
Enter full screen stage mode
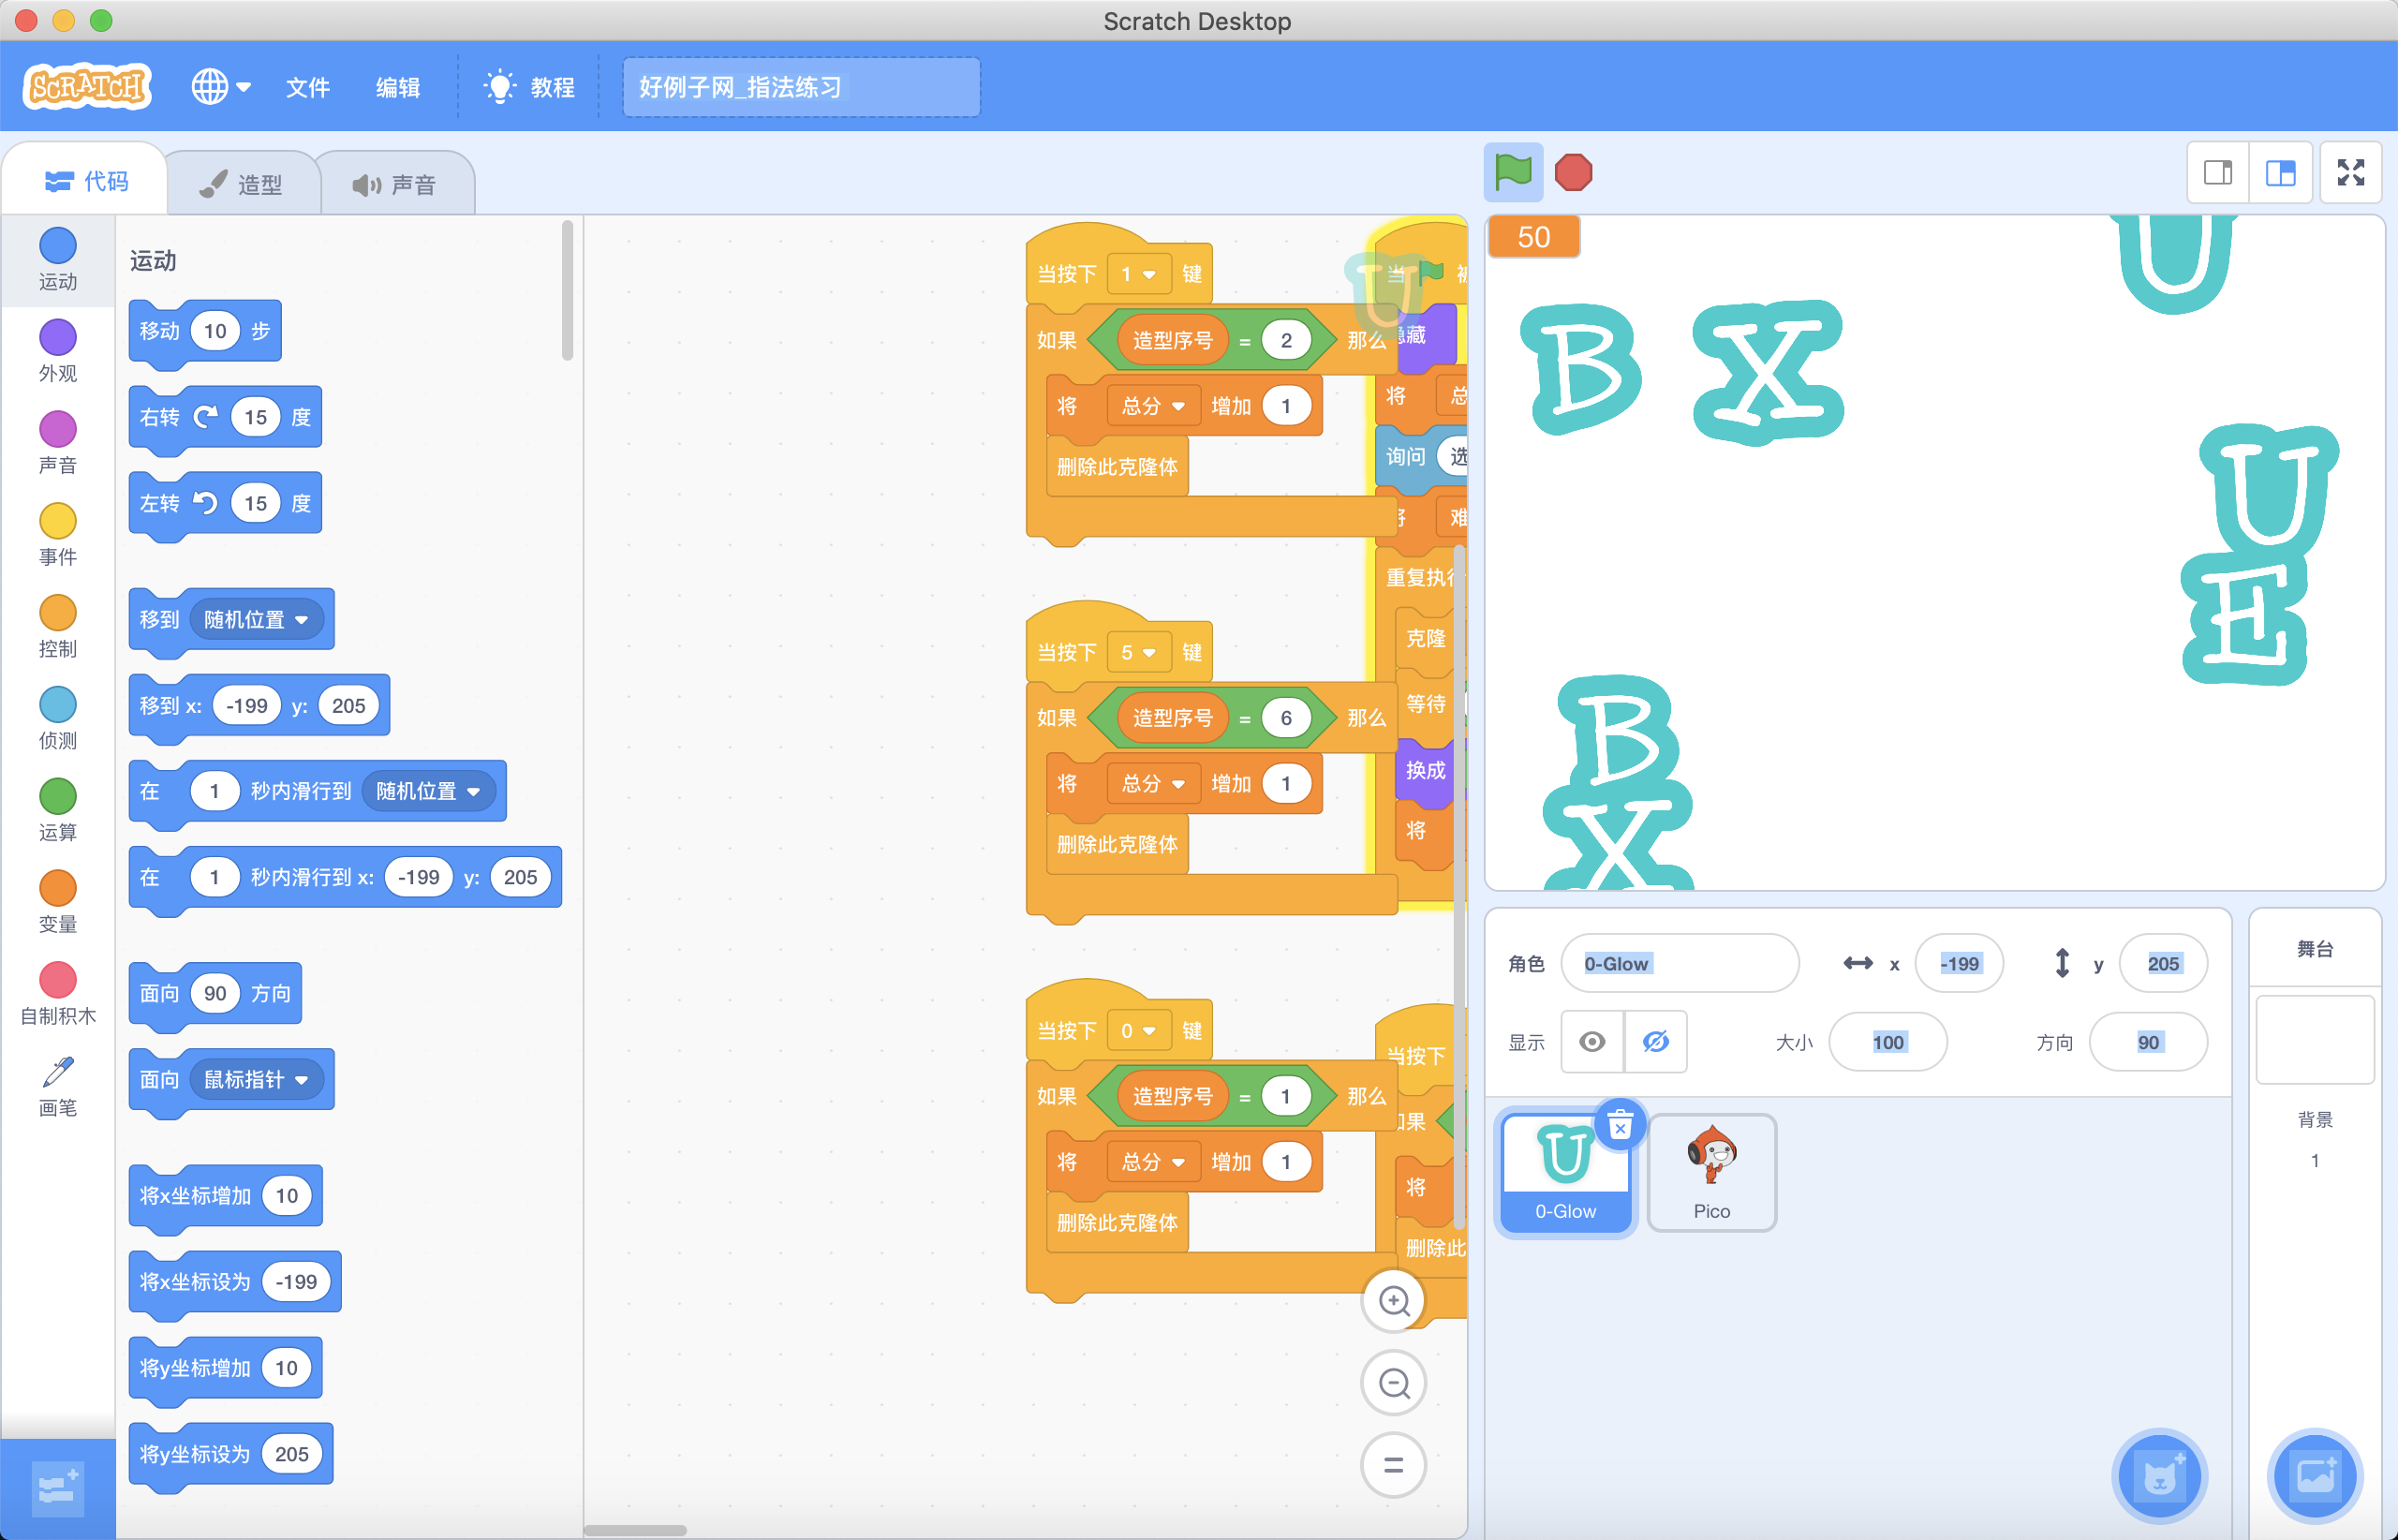click(x=2351, y=173)
